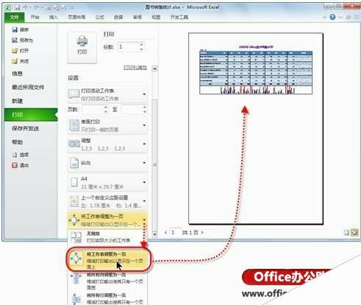Open the Help (帮助) backstage page
This screenshot has width=361, height=305.
[x=18, y=142]
